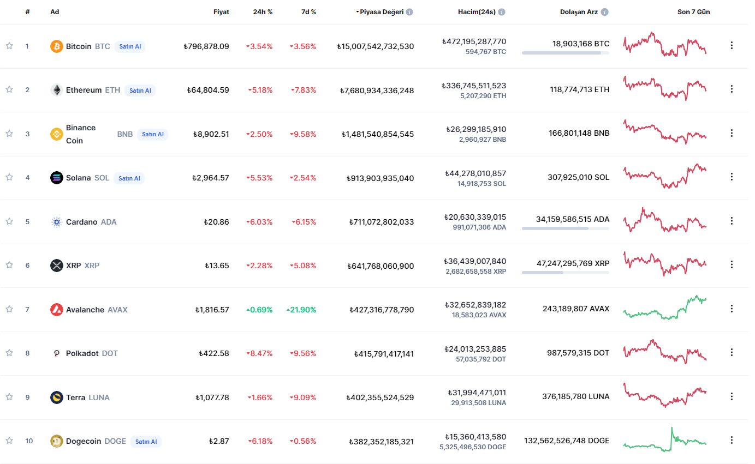755x464 pixels.
Task: Open Avalanche 7-day sparkline chart
Action: [x=665, y=308]
